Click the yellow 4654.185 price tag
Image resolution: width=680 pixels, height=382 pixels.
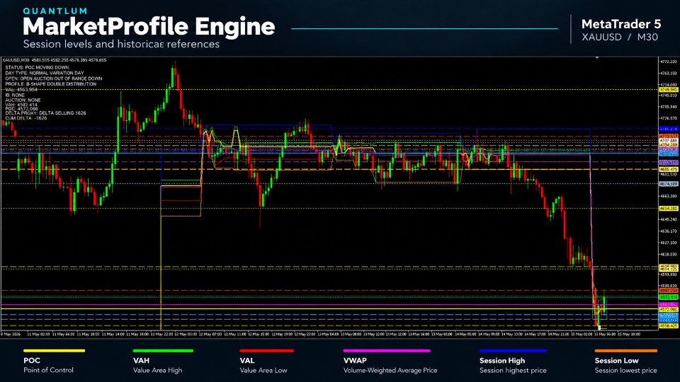669,209
